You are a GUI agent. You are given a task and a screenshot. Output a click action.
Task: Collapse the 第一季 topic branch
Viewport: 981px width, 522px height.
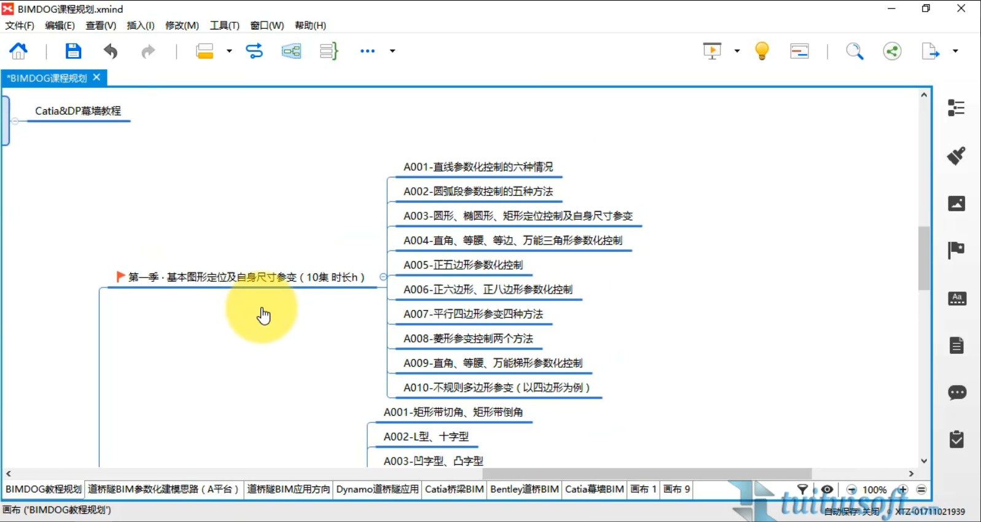[383, 277]
